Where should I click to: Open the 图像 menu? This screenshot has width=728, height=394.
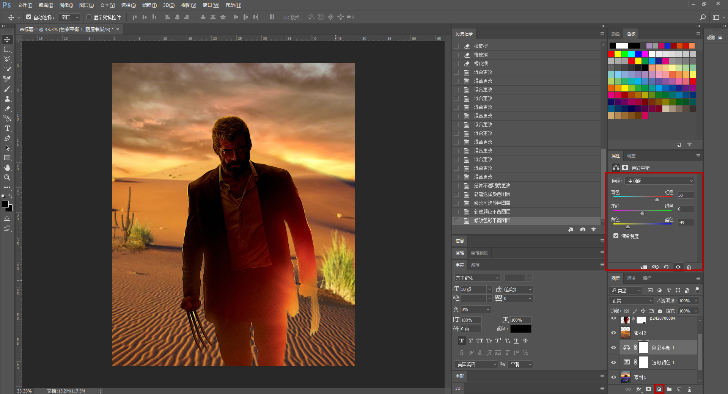click(66, 5)
